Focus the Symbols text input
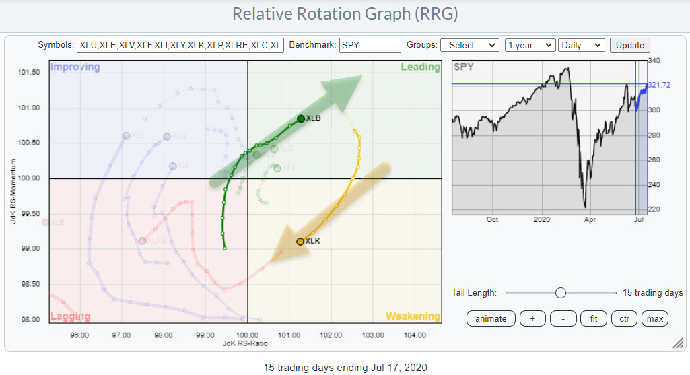Viewport: 690px width, 375px height. coord(180,45)
